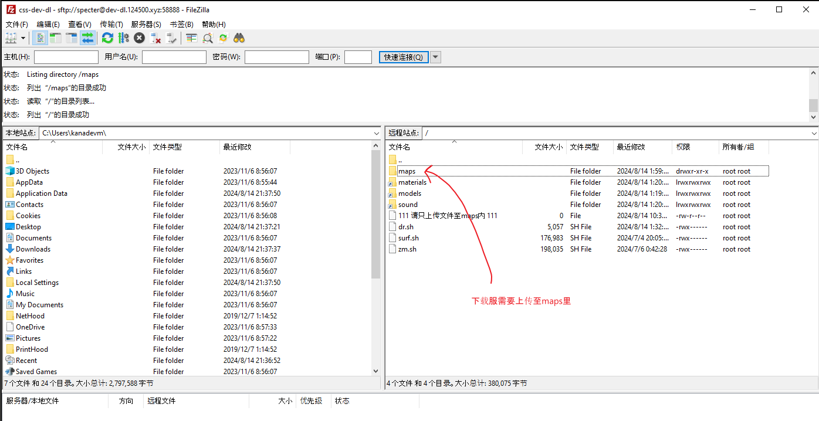This screenshot has height=421, width=819.
Task: Expand the local site path dropdown
Action: 376,134
